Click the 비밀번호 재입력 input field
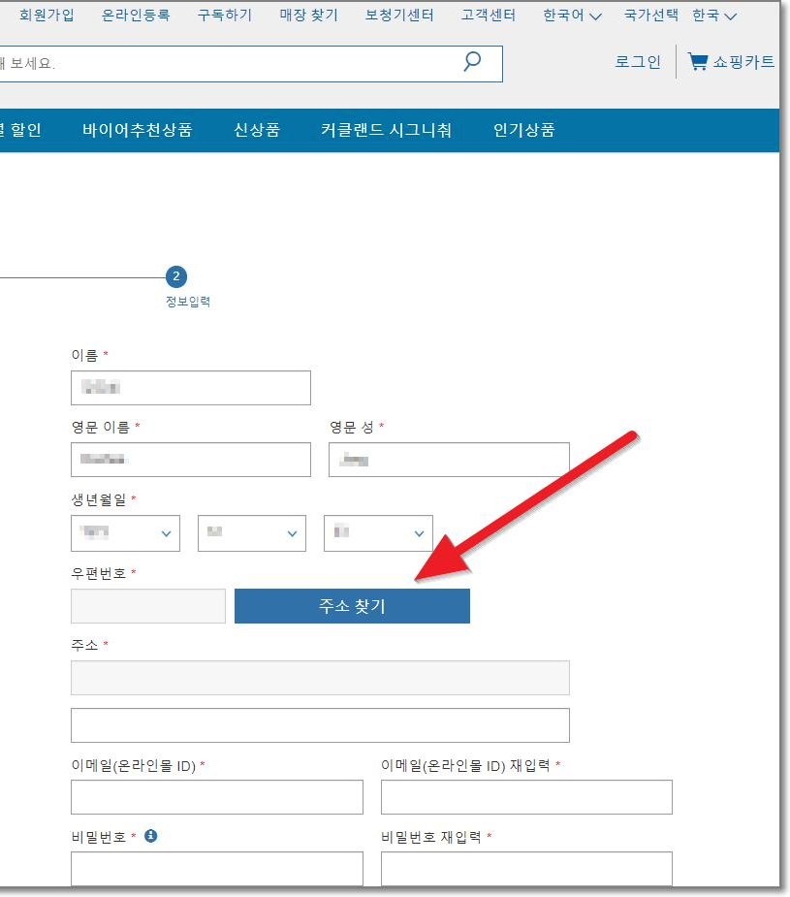The width and height of the screenshot is (790, 897). pyautogui.click(x=527, y=869)
